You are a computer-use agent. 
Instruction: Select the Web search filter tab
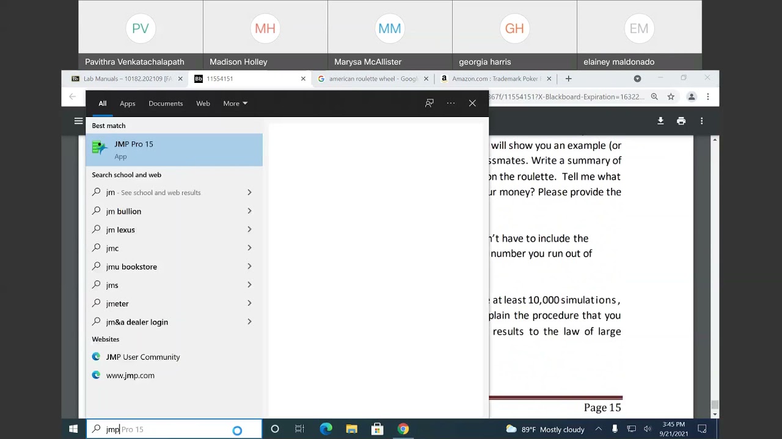(x=203, y=104)
